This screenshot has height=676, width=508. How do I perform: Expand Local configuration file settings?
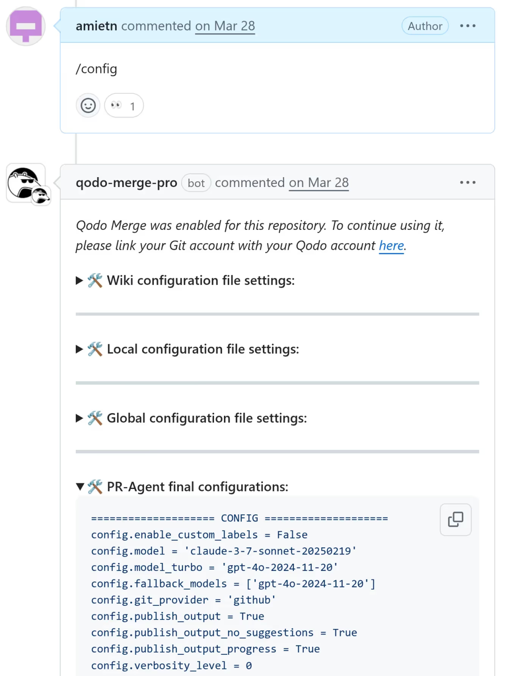click(x=187, y=350)
